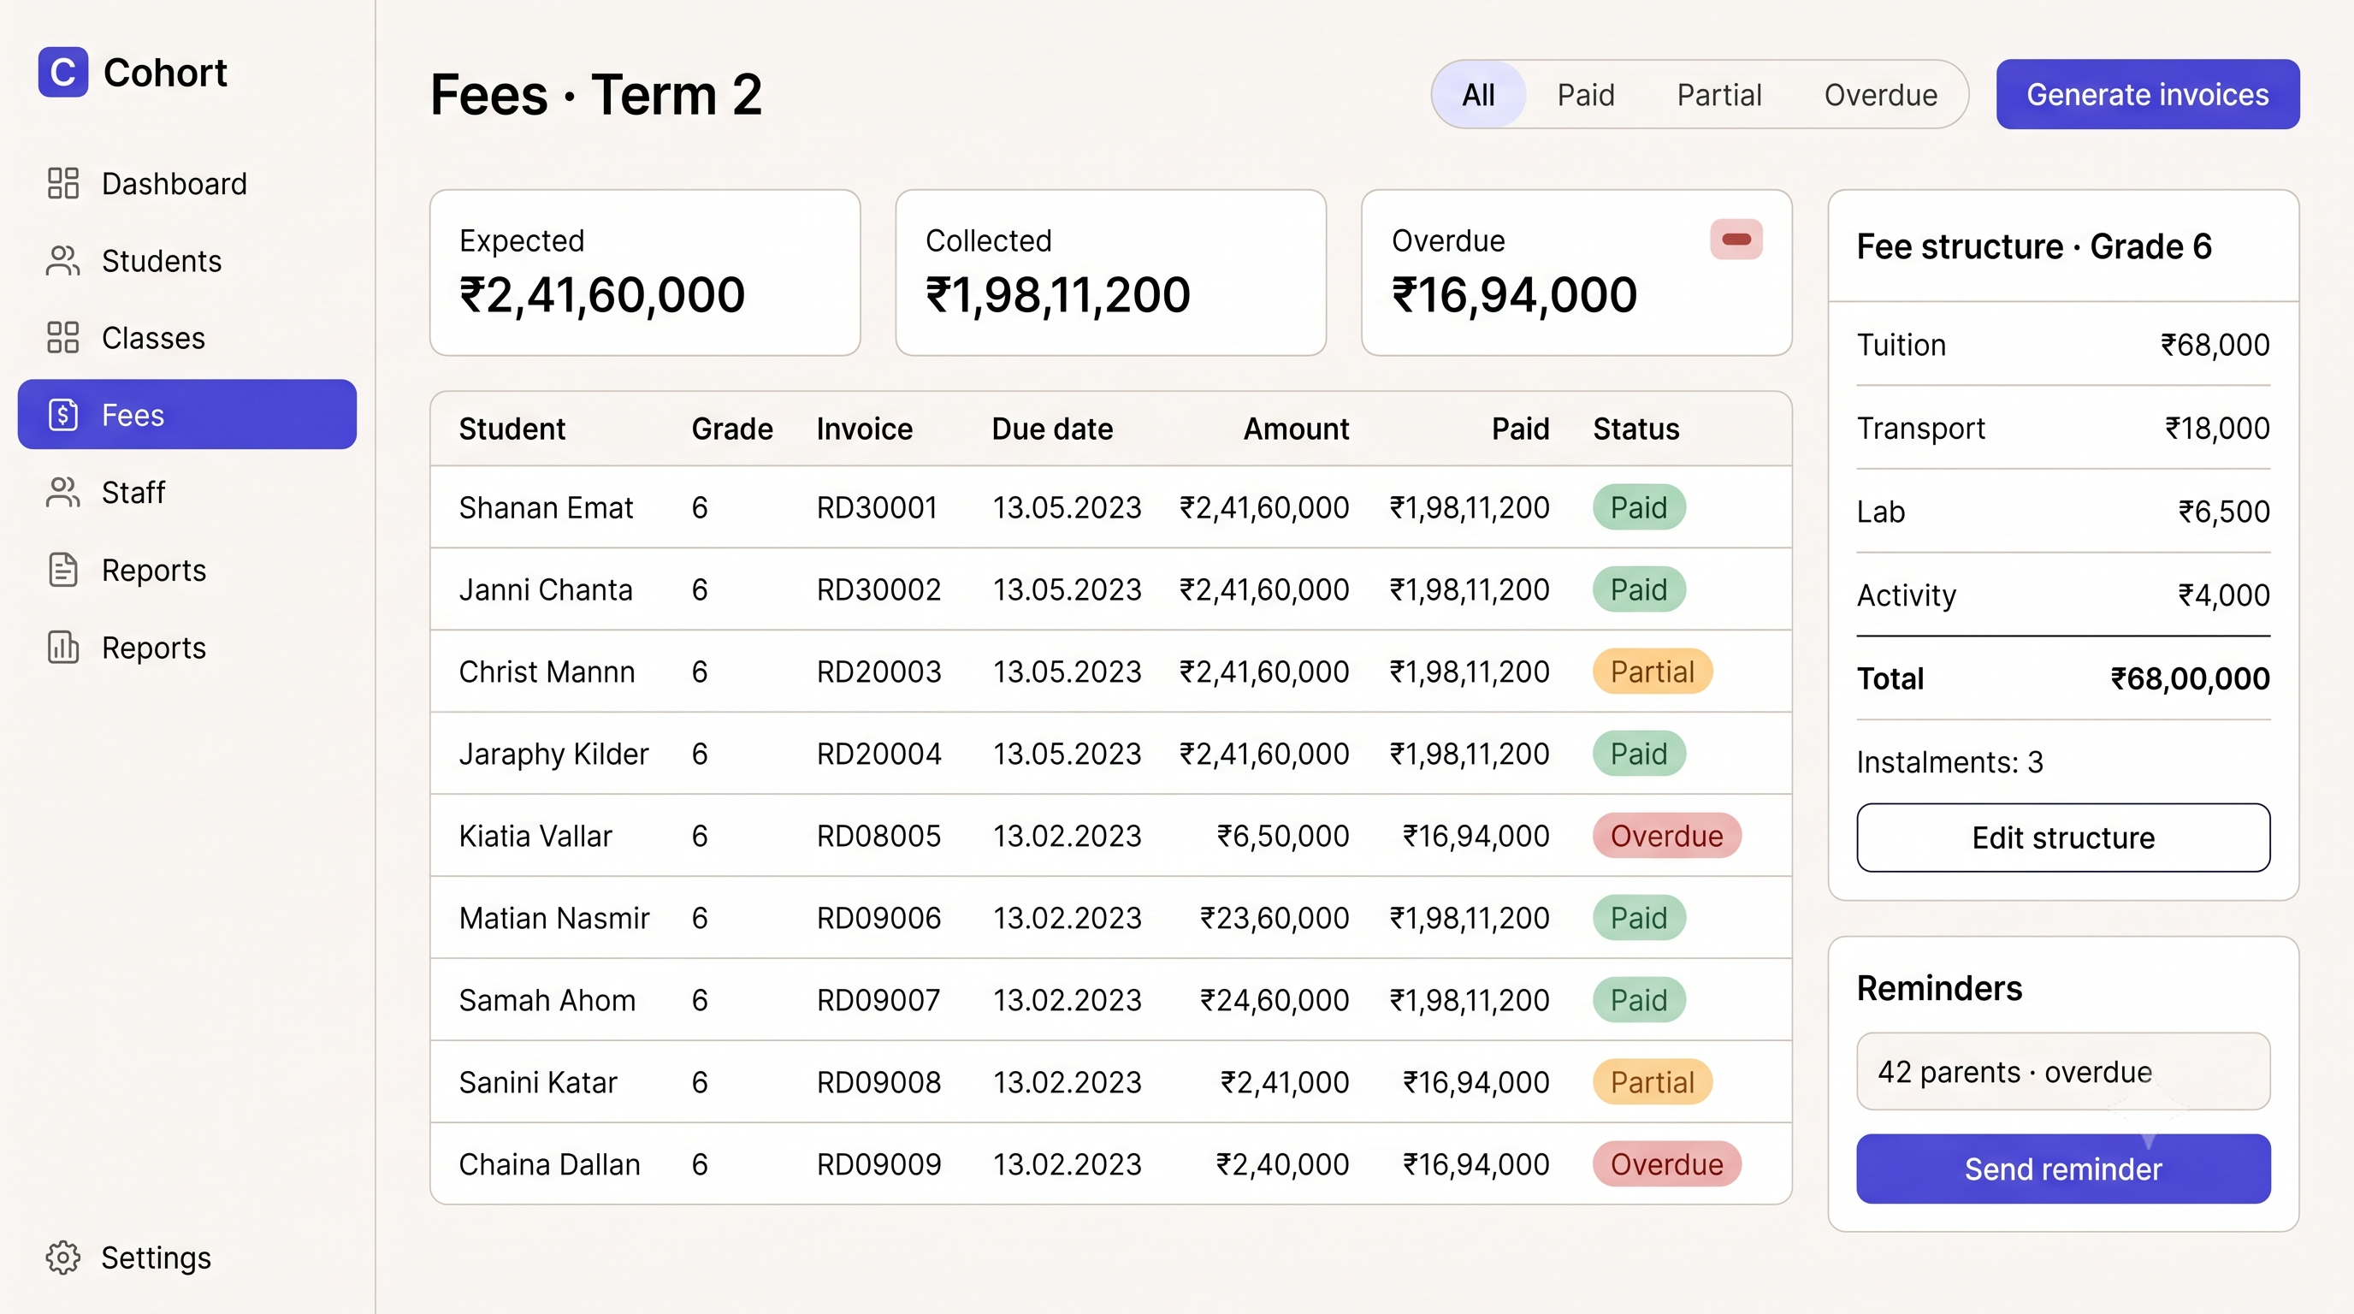Open the Expected total card
This screenshot has width=2354, height=1314.
(x=644, y=272)
